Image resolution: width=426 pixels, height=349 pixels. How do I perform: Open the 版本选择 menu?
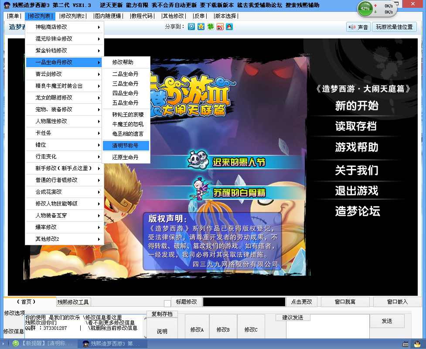[x=226, y=16]
